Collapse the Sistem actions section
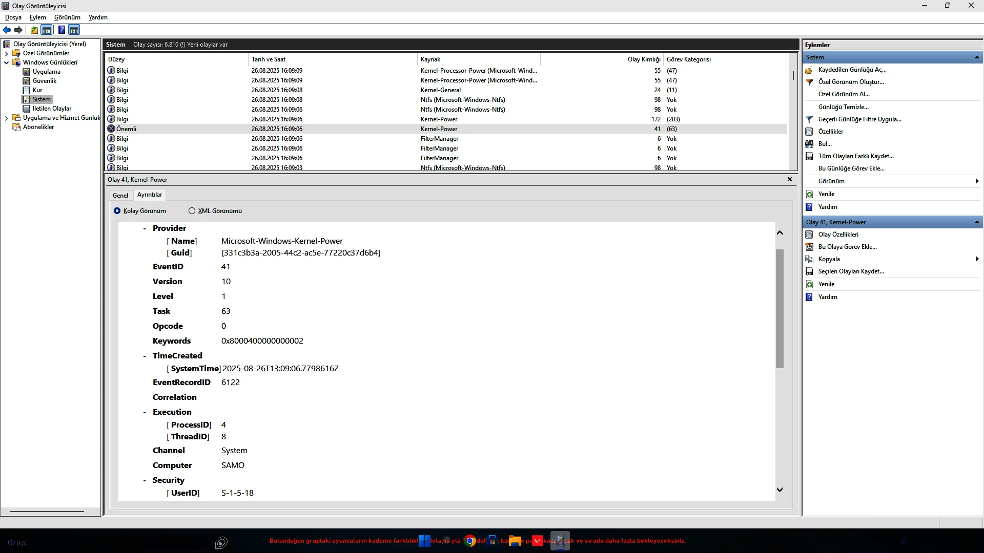The width and height of the screenshot is (984, 553). [977, 57]
